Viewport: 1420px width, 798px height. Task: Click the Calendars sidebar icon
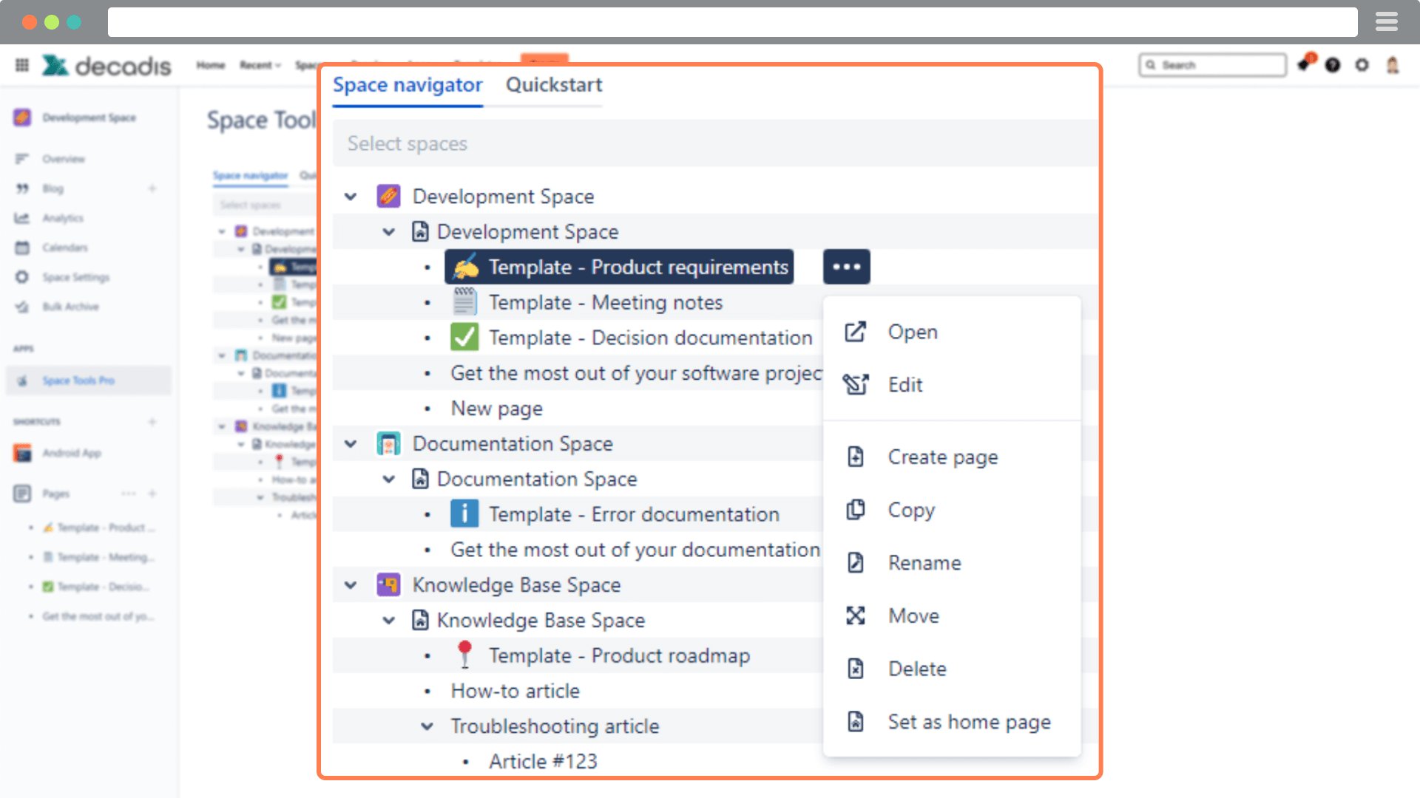(x=22, y=248)
